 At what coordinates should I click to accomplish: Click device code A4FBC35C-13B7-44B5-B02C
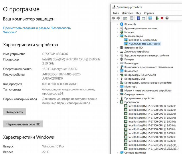(62, 76)
